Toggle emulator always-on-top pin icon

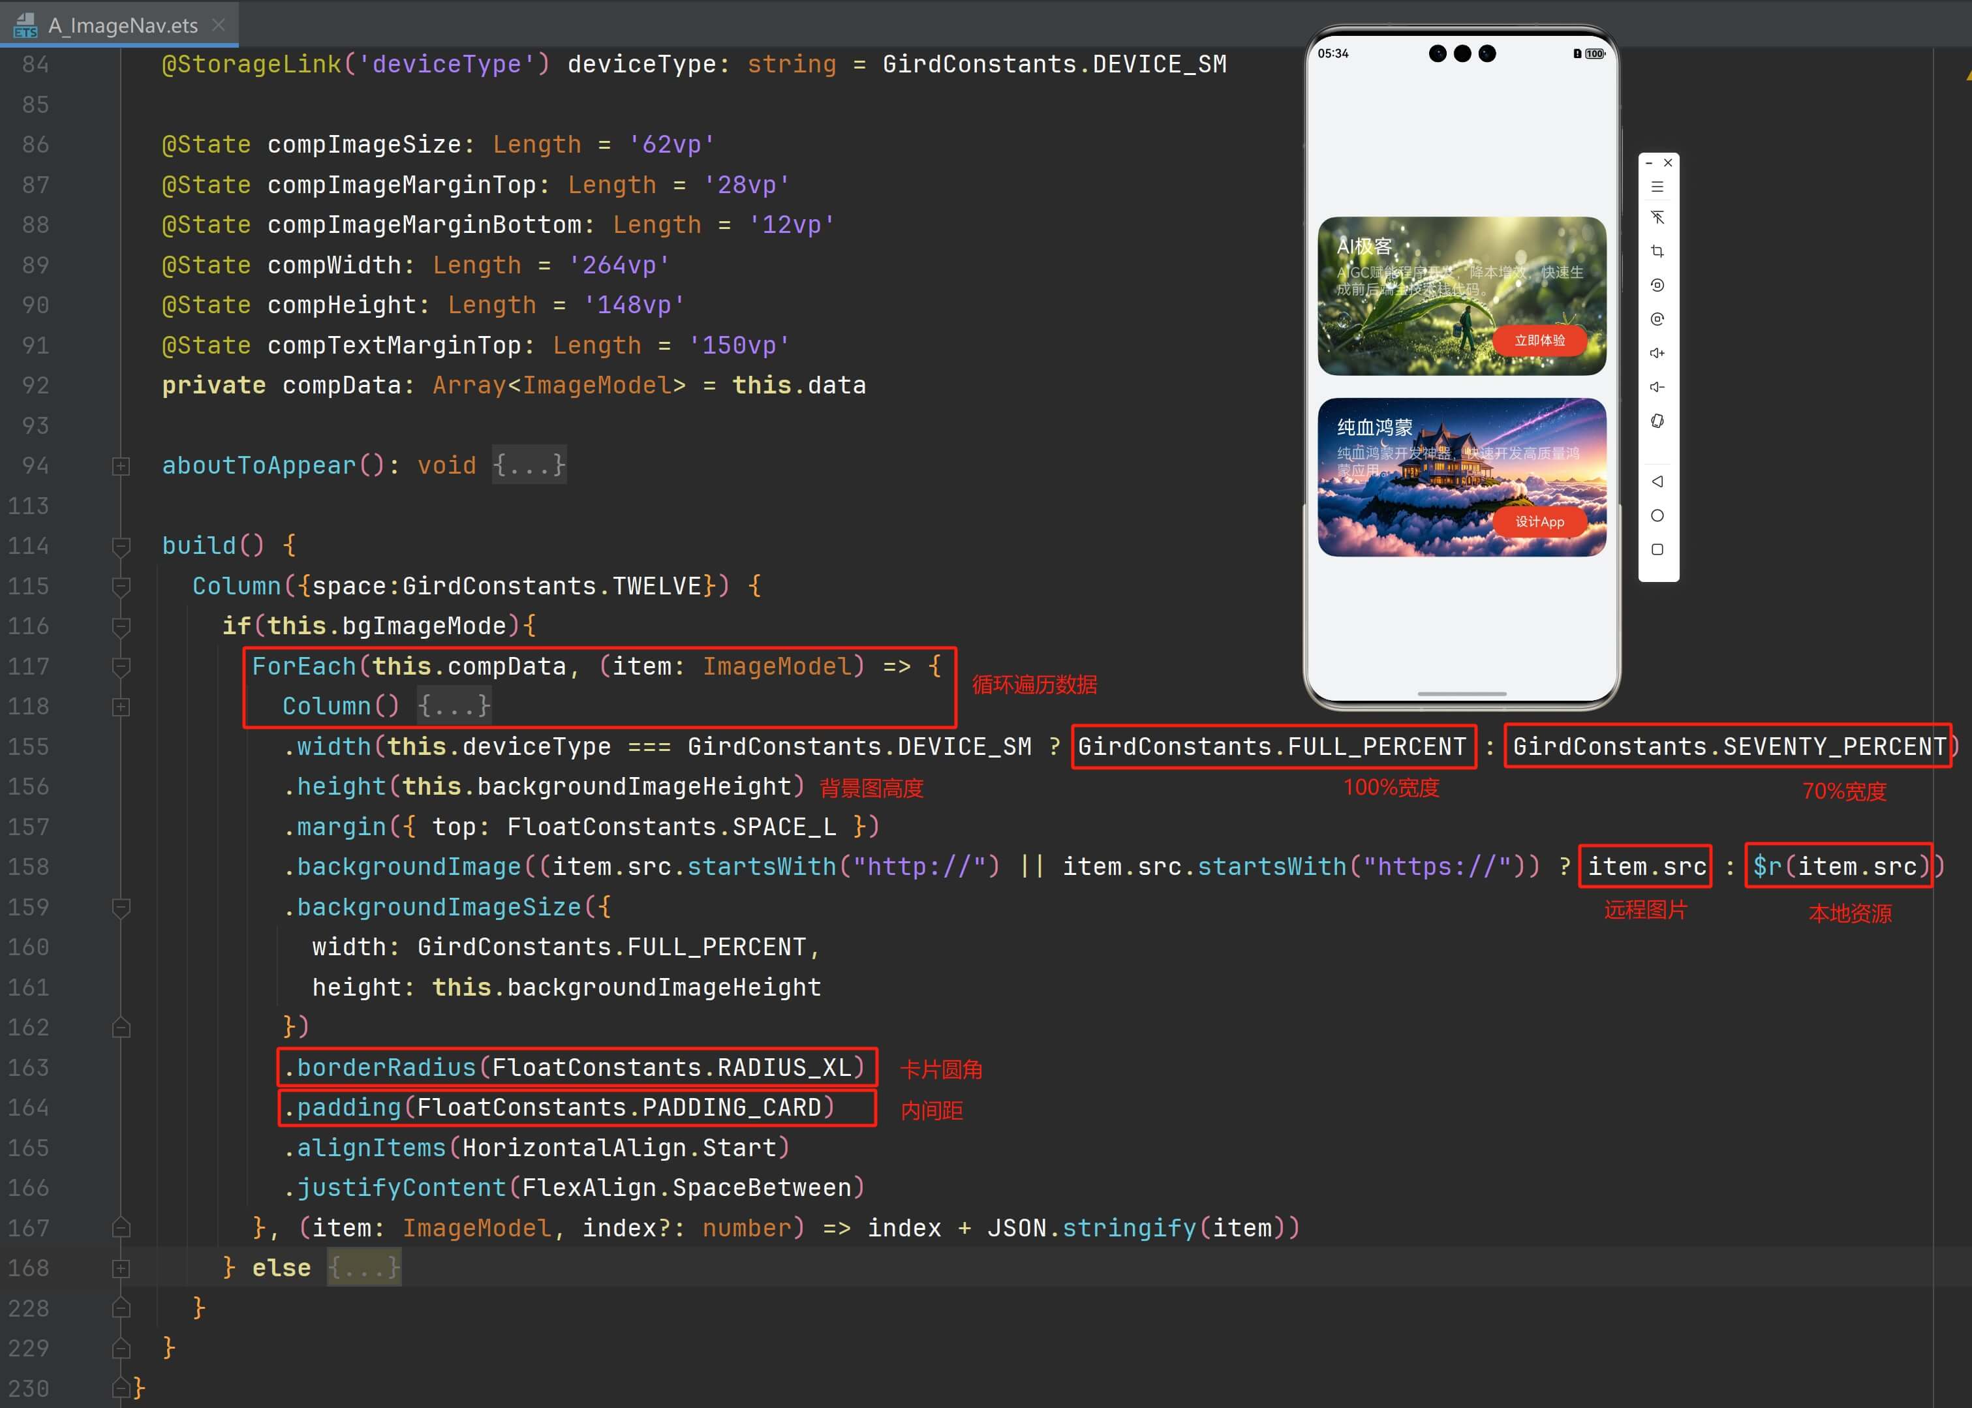point(1656,218)
